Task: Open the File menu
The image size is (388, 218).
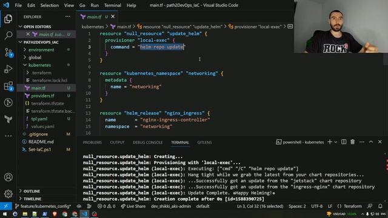Action: 18,5
